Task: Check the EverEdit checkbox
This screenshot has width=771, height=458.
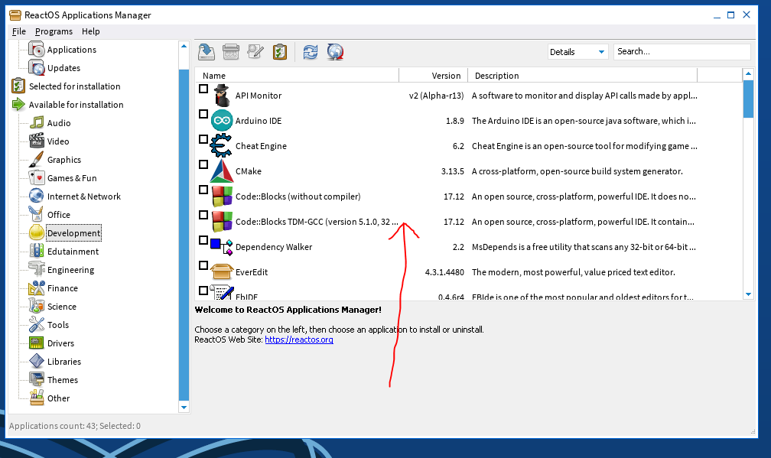Action: pyautogui.click(x=203, y=265)
